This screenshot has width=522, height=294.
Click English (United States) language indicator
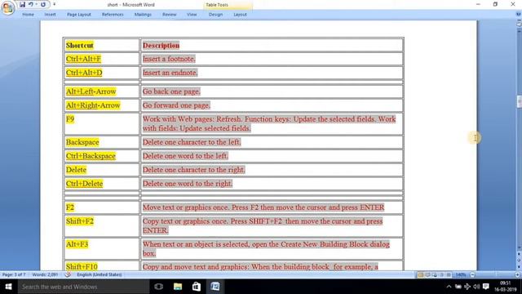pos(100,274)
